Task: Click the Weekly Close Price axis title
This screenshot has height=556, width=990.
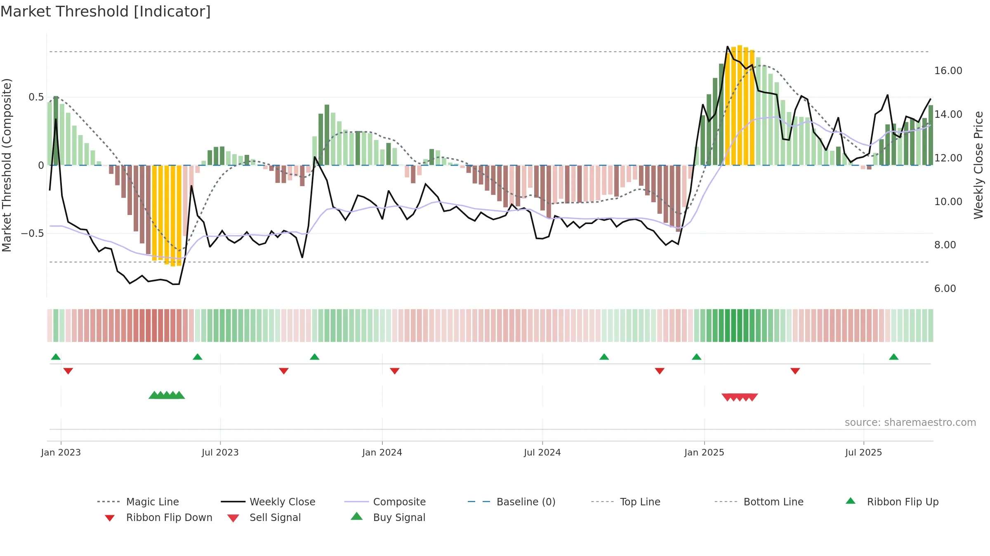Action: [978, 165]
